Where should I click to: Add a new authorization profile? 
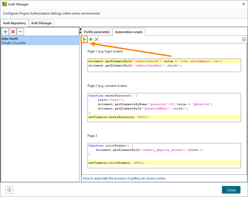(5, 31)
